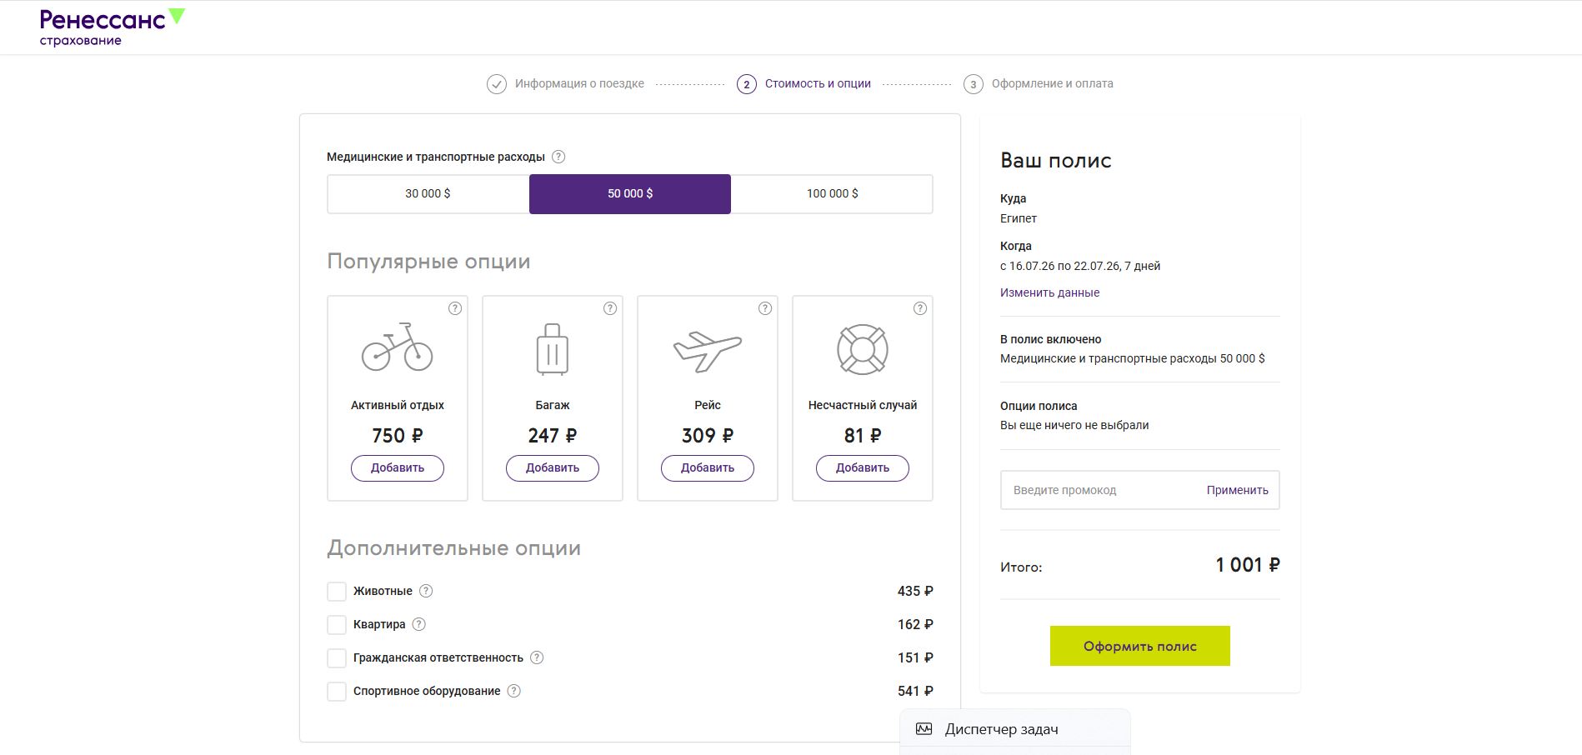
Task: Click the airplane icon for Рейс
Action: click(x=708, y=351)
